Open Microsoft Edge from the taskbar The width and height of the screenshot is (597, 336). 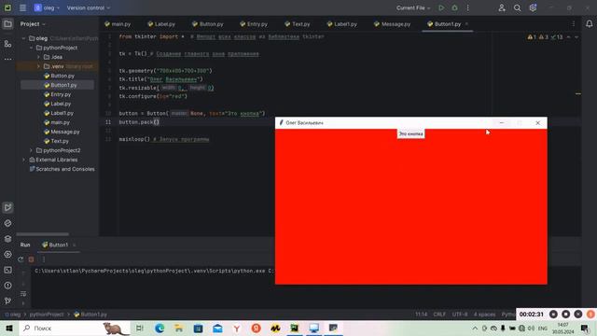[160, 328]
